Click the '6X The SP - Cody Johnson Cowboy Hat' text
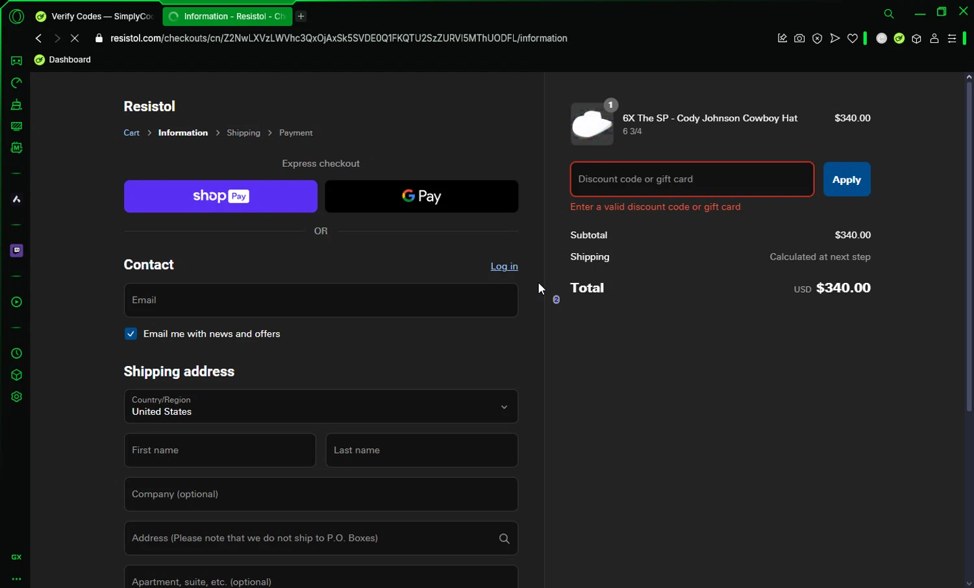This screenshot has width=974, height=588. point(710,118)
